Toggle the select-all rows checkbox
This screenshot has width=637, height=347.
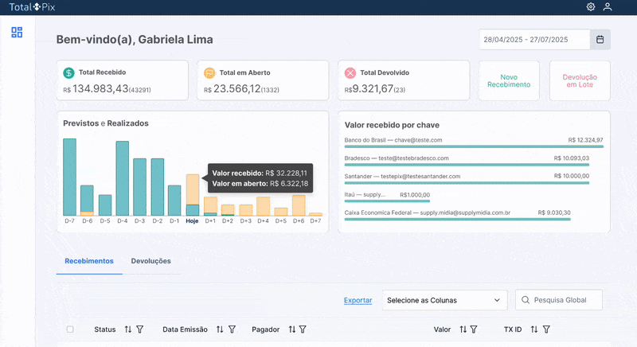pyautogui.click(x=70, y=329)
